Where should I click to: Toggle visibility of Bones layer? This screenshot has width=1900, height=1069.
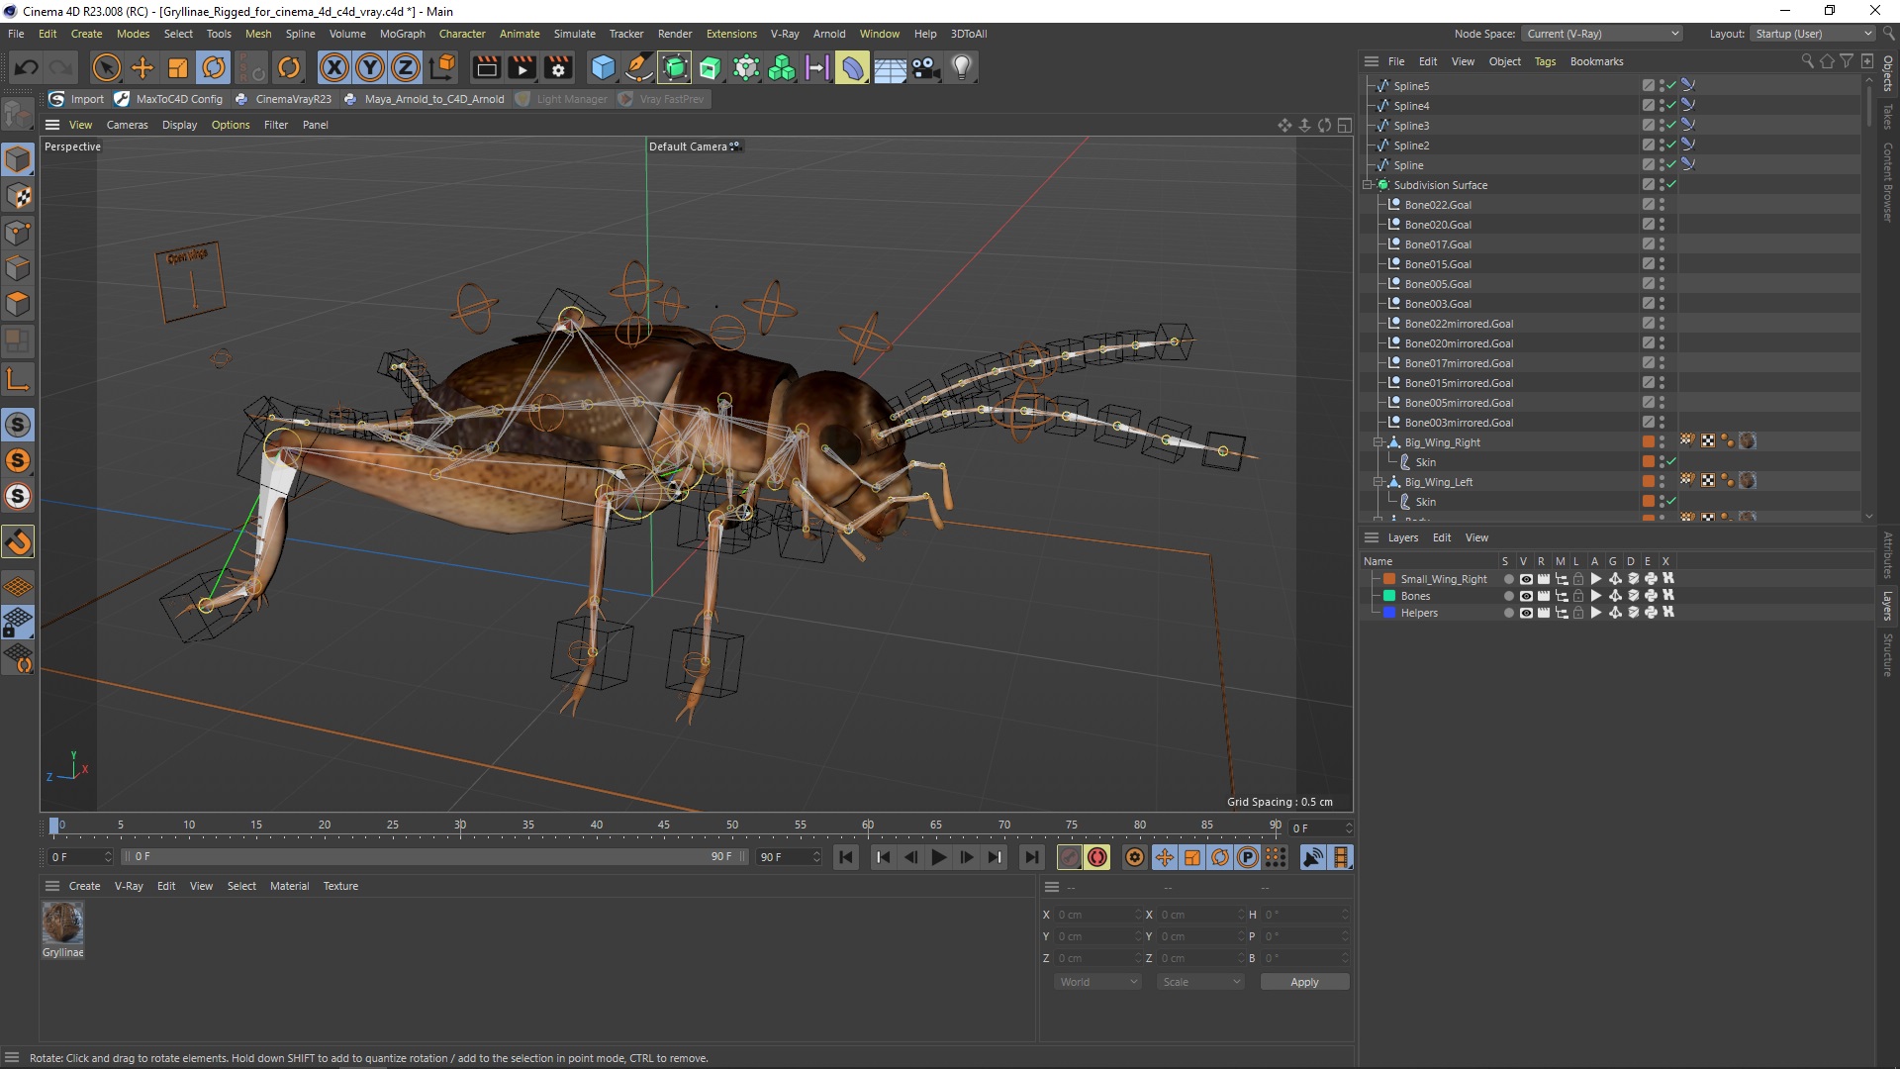coord(1525,596)
